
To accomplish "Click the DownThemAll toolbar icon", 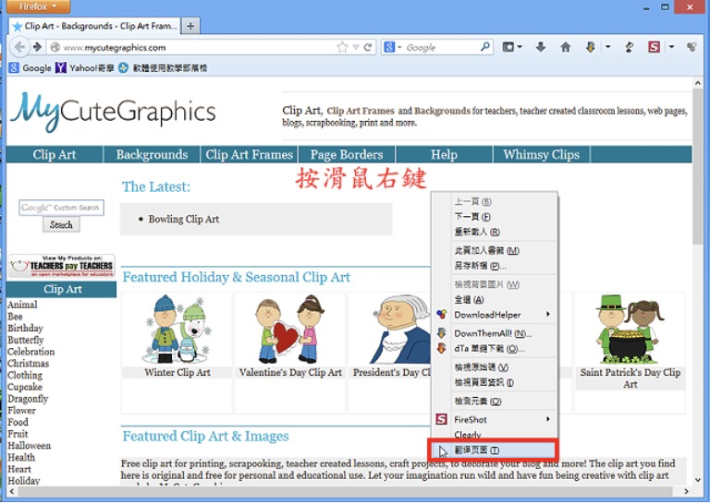I will coord(591,46).
